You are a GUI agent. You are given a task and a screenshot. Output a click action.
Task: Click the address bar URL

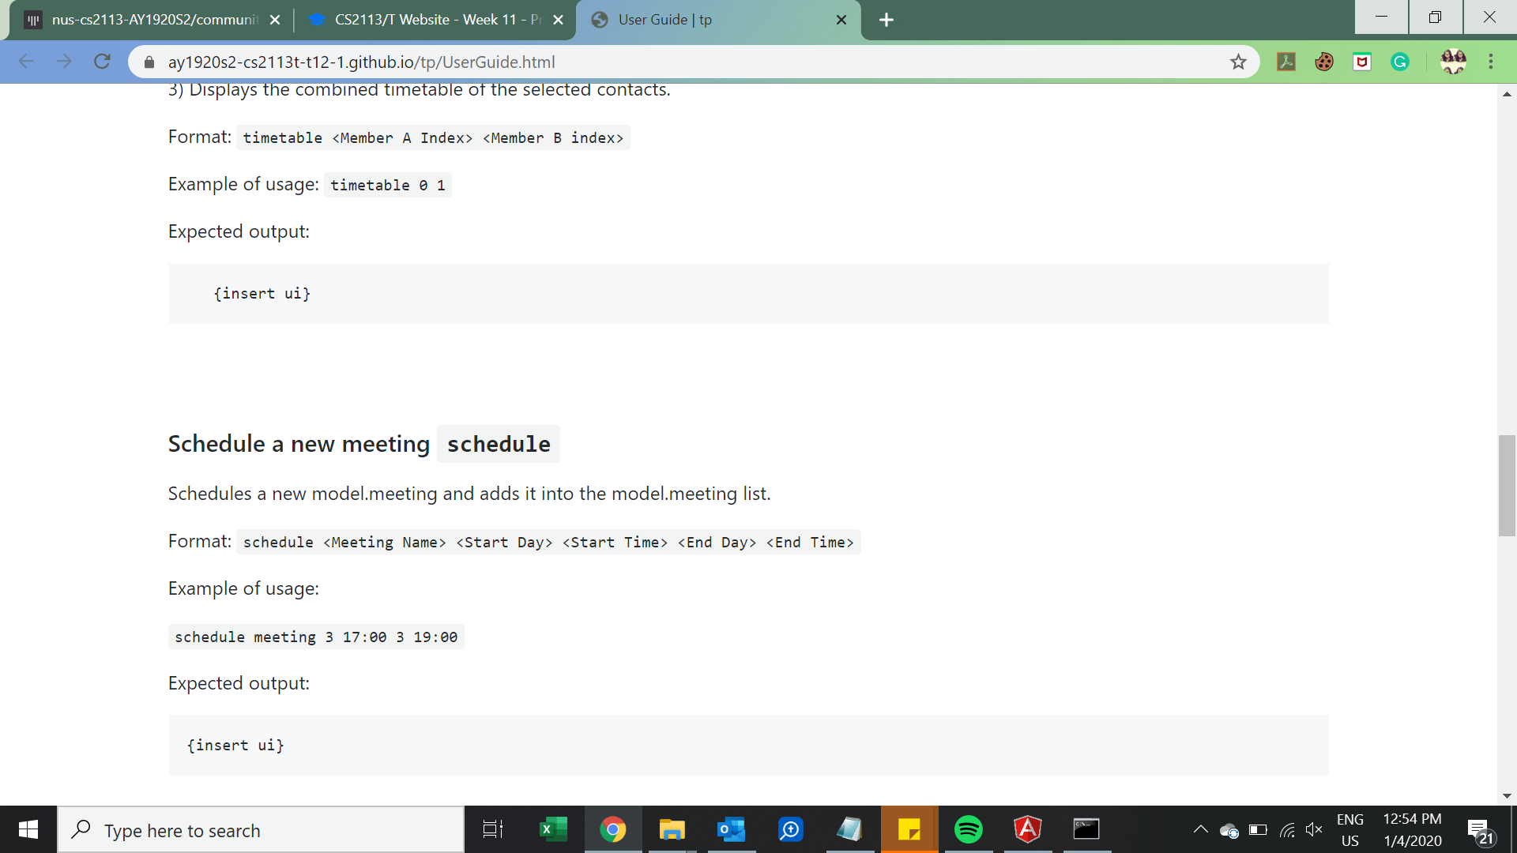tap(361, 62)
